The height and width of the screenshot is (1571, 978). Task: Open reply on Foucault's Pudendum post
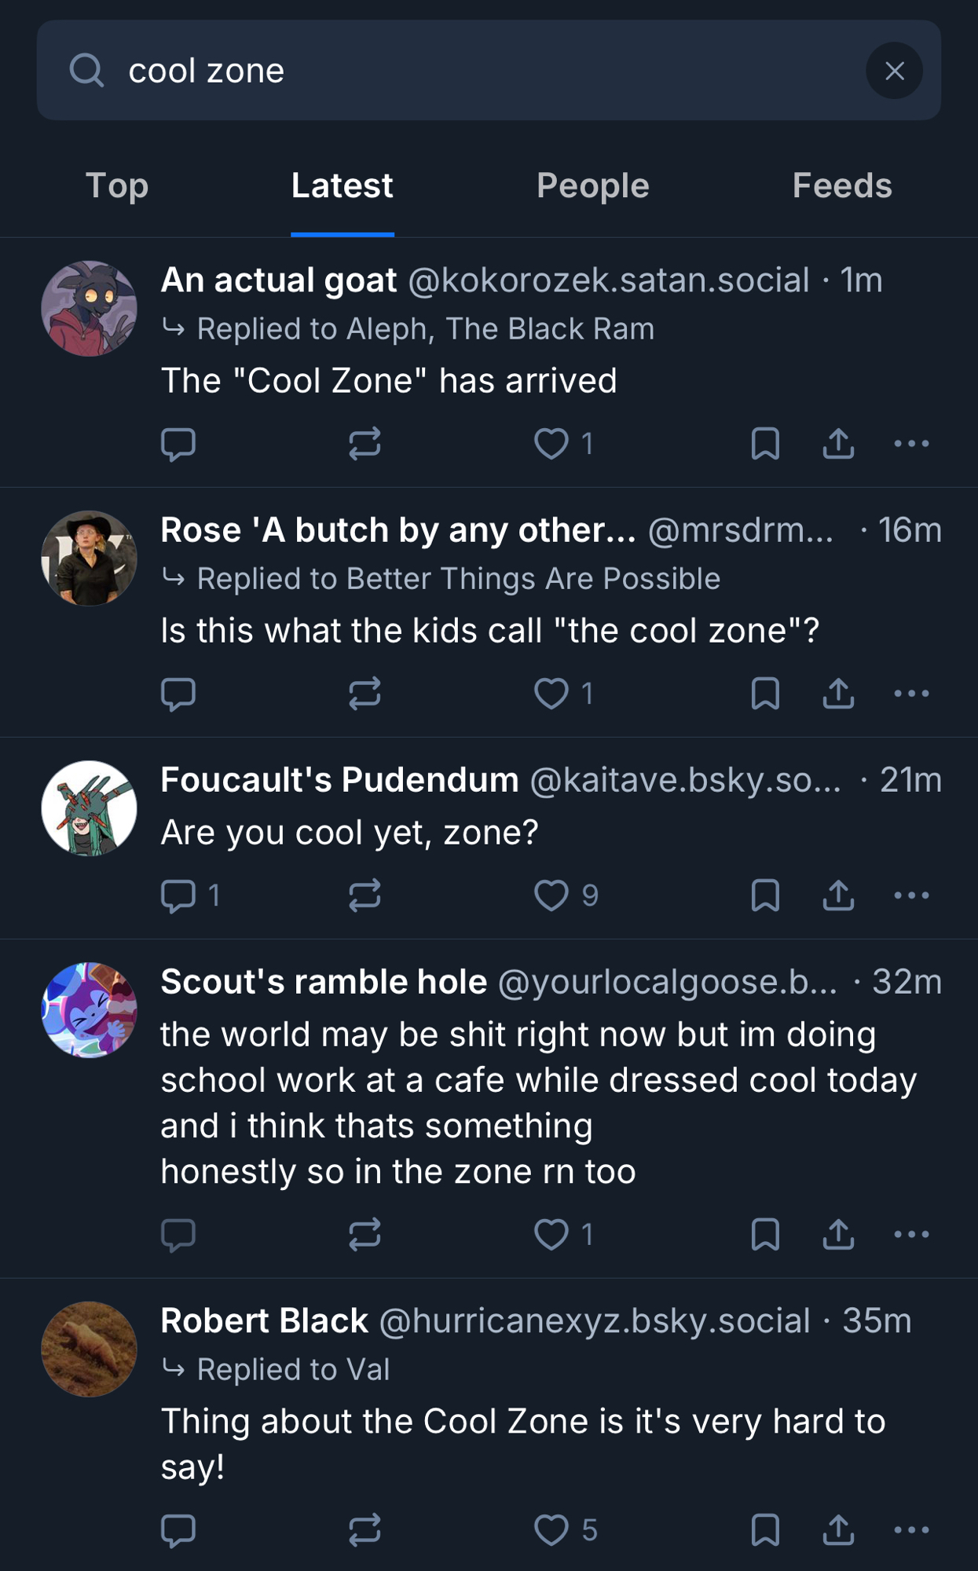pos(178,895)
